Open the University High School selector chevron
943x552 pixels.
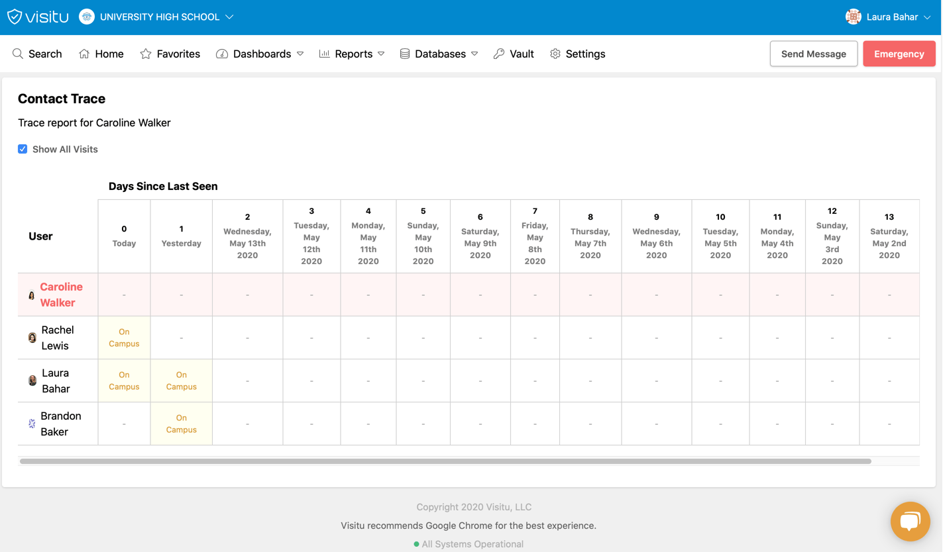229,17
